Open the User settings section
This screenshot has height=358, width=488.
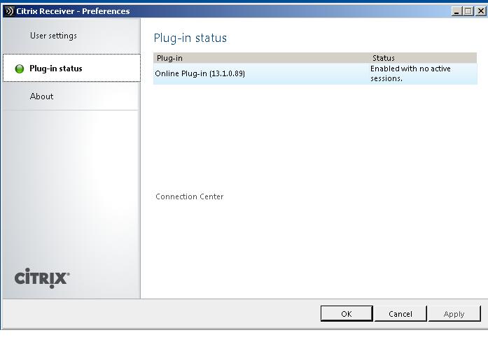point(71,36)
